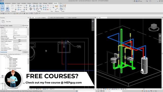
Task: Click the floor plan view horizontal scrollbar
Action: pos(74,89)
